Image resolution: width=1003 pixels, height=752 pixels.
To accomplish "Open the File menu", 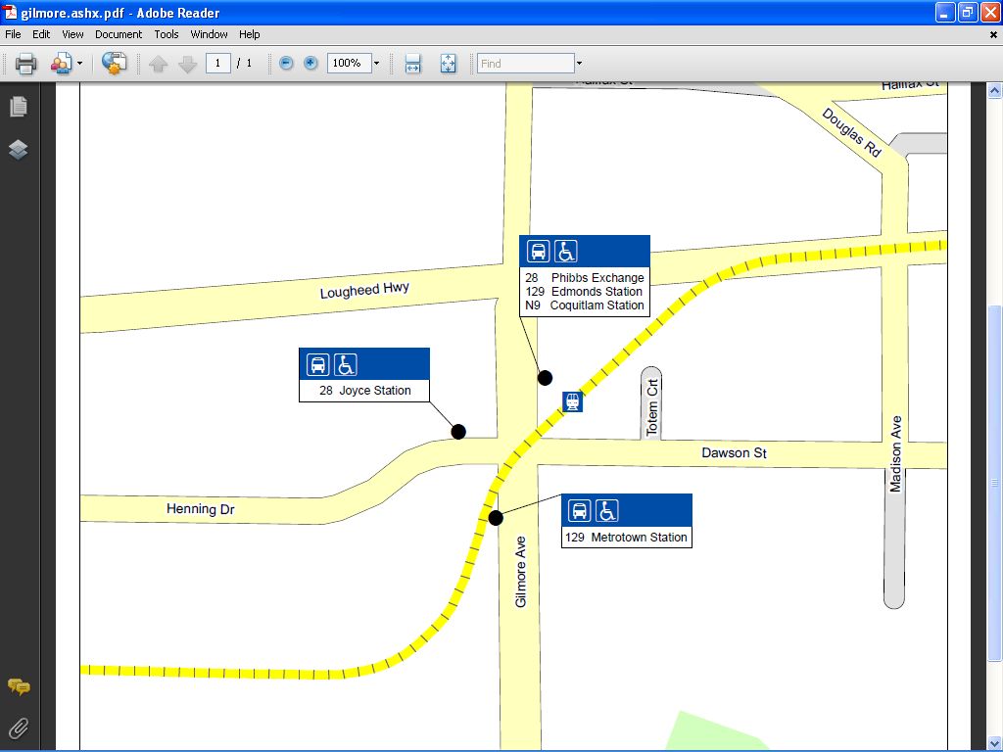I will [13, 34].
